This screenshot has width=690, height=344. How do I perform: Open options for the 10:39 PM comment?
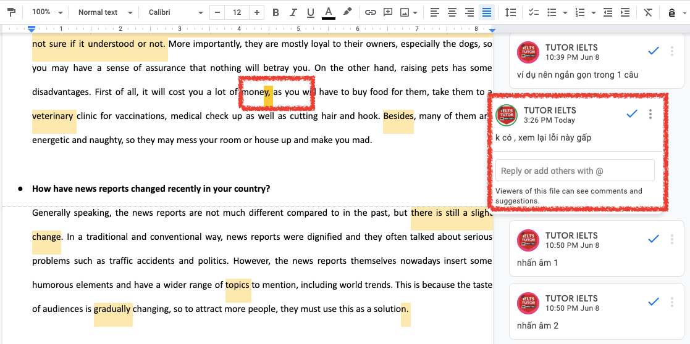(x=672, y=51)
